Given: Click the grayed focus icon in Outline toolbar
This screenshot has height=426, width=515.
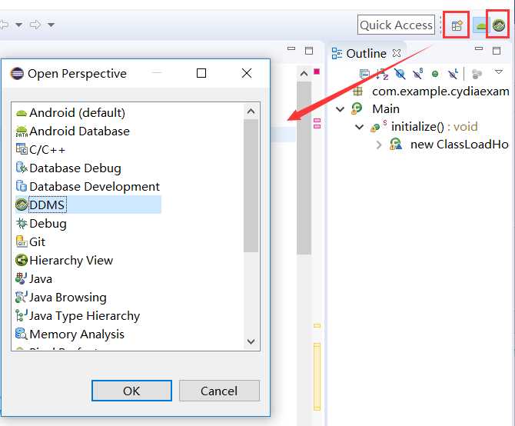Looking at the screenshot, I should point(477,75).
